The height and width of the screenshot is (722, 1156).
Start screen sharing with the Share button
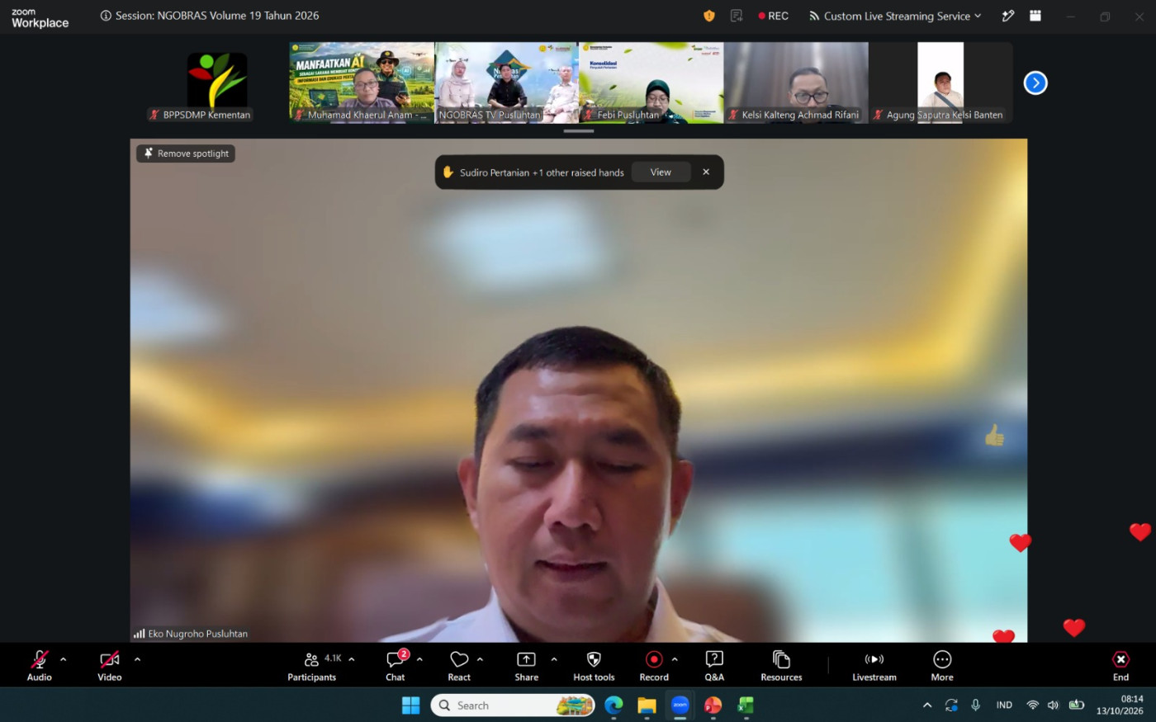point(526,666)
